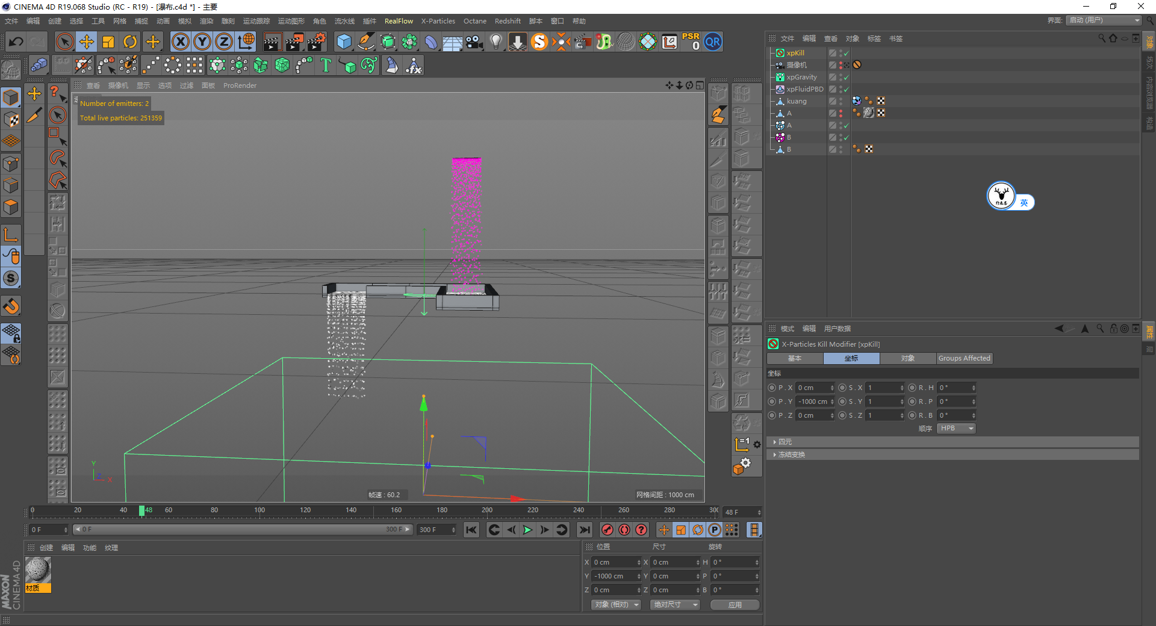1156x626 pixels.
Task: Click the P . Y value stepper arrows
Action: [x=832, y=401]
